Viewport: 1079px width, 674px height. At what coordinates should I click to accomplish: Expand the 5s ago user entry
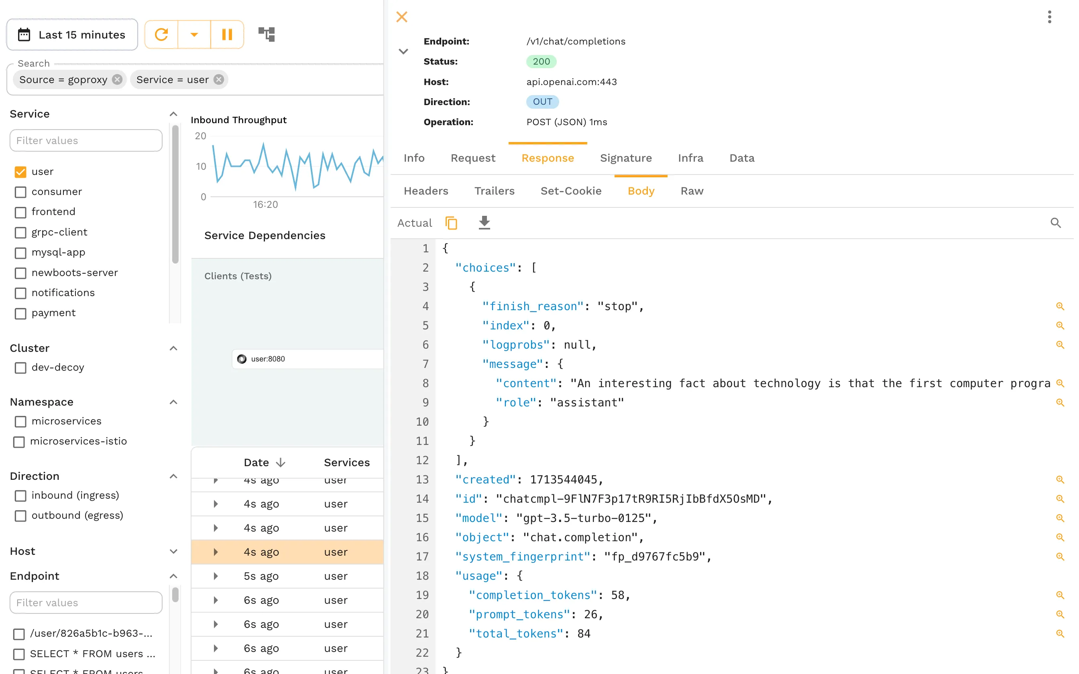point(216,576)
